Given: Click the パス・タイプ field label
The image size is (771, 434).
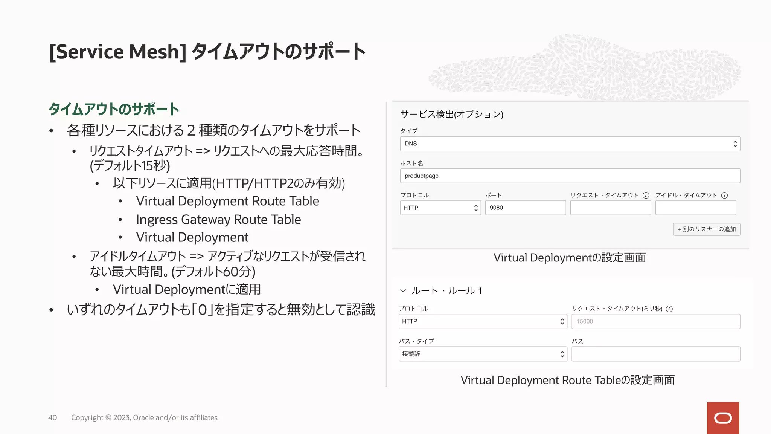Looking at the screenshot, I should click(416, 341).
